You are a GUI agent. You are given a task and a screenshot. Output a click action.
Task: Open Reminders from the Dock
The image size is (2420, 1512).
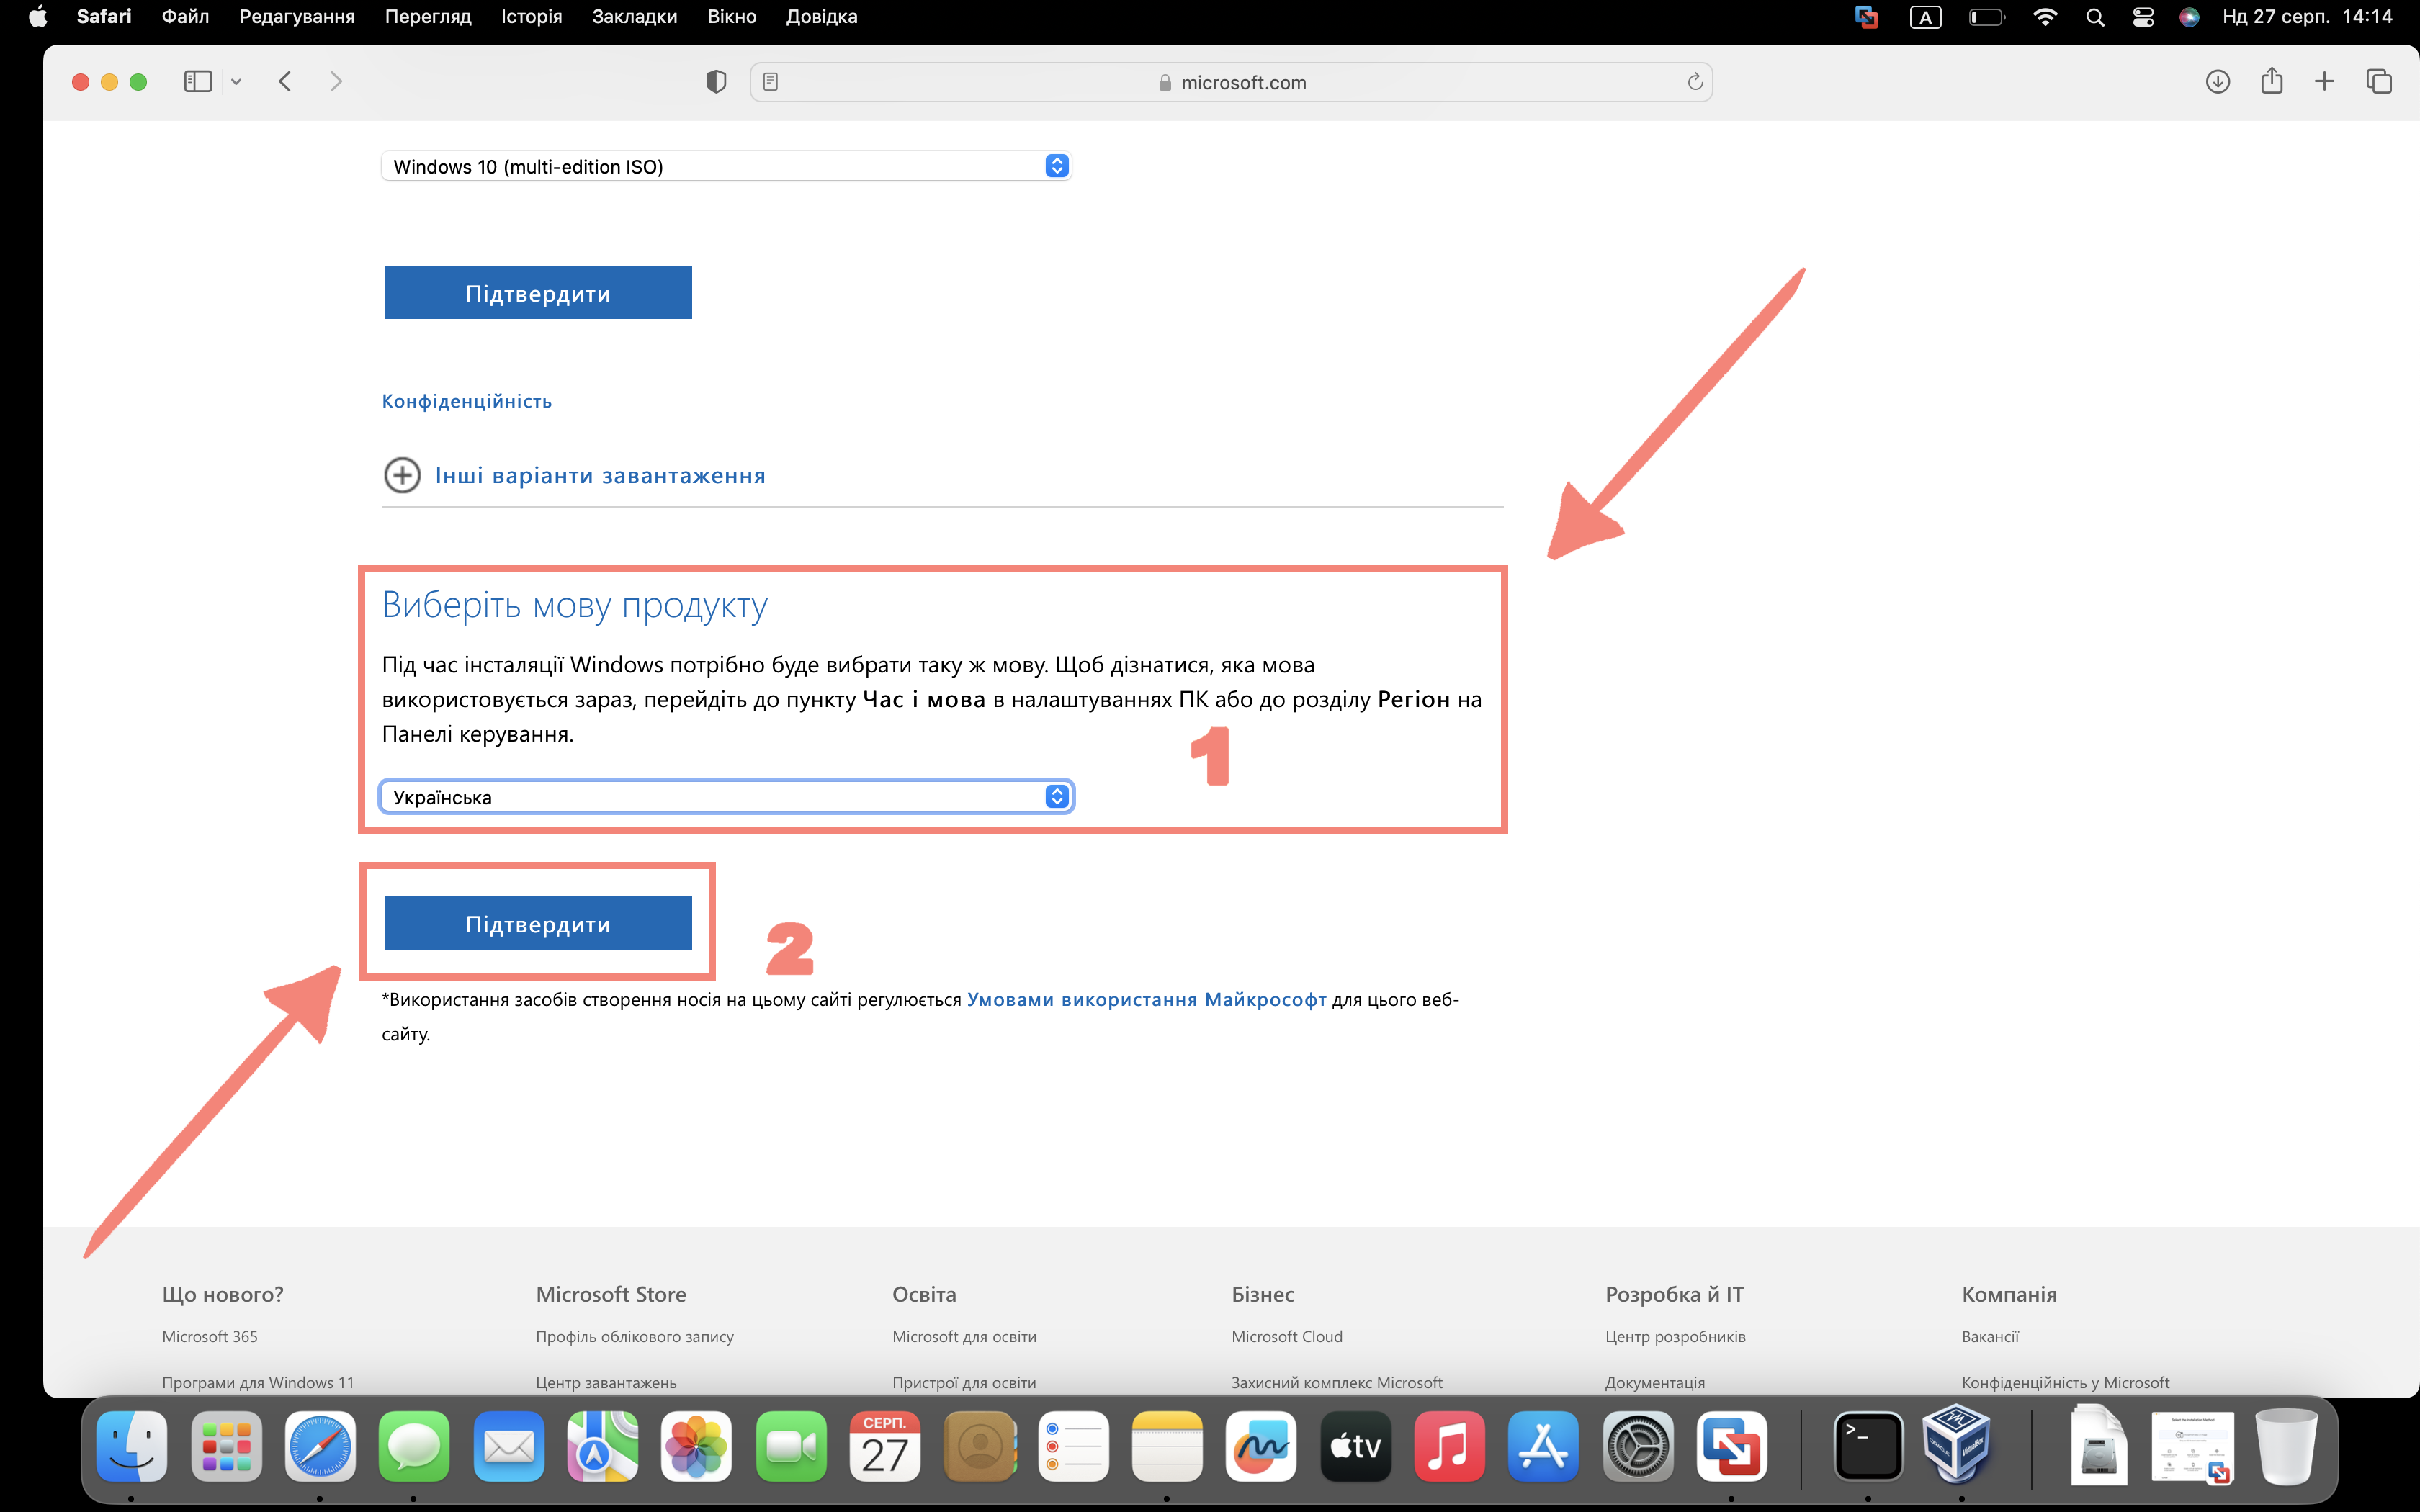coord(1073,1446)
